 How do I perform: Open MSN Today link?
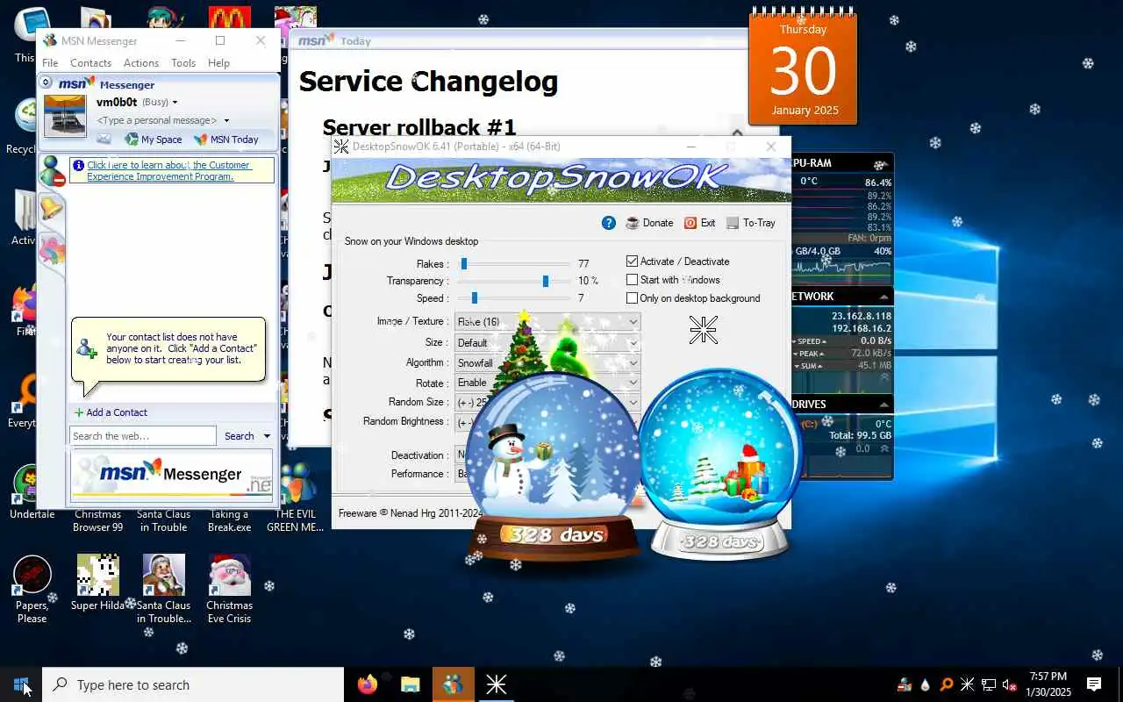pos(226,140)
